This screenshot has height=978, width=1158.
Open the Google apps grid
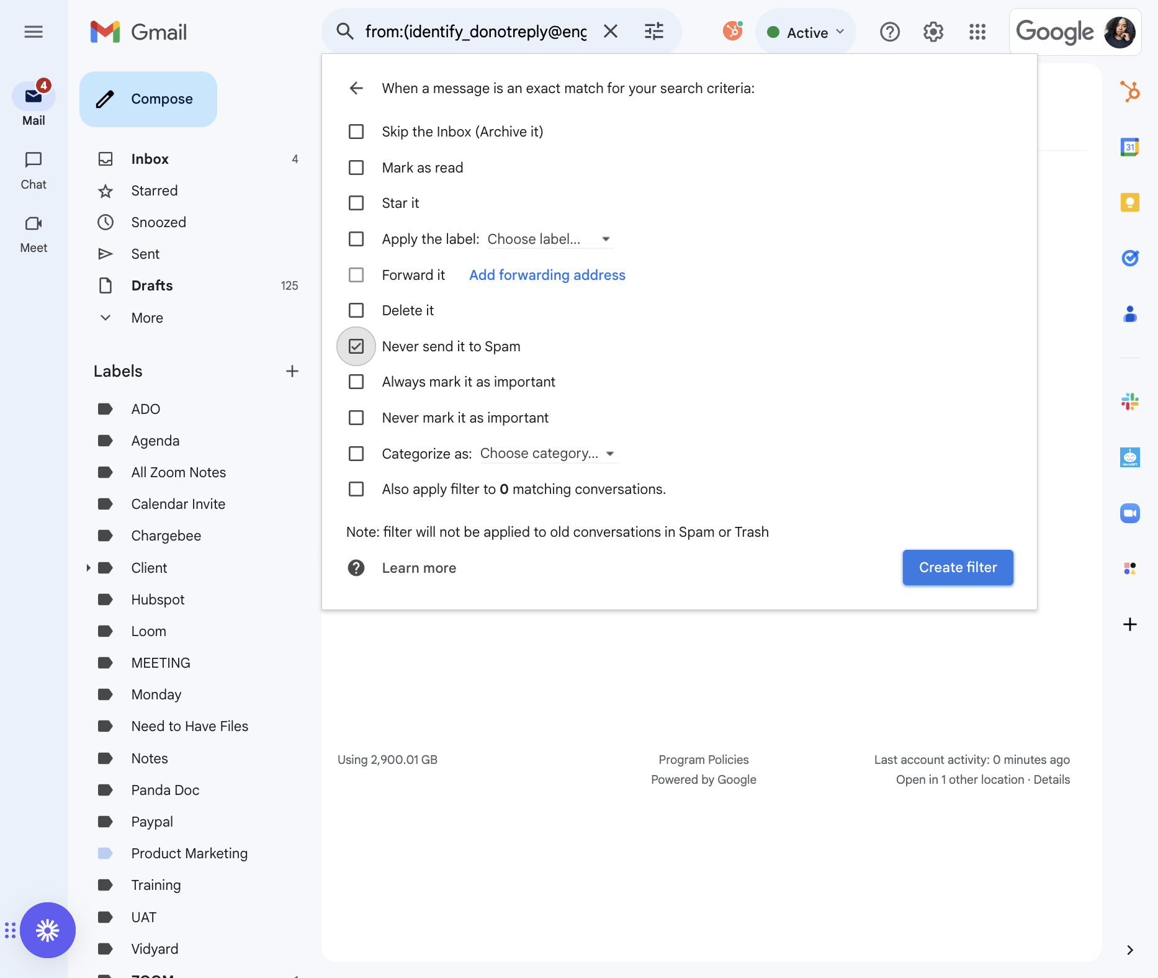pos(977,32)
